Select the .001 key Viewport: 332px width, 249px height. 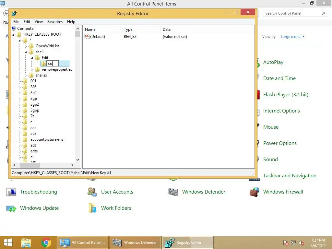[33, 81]
